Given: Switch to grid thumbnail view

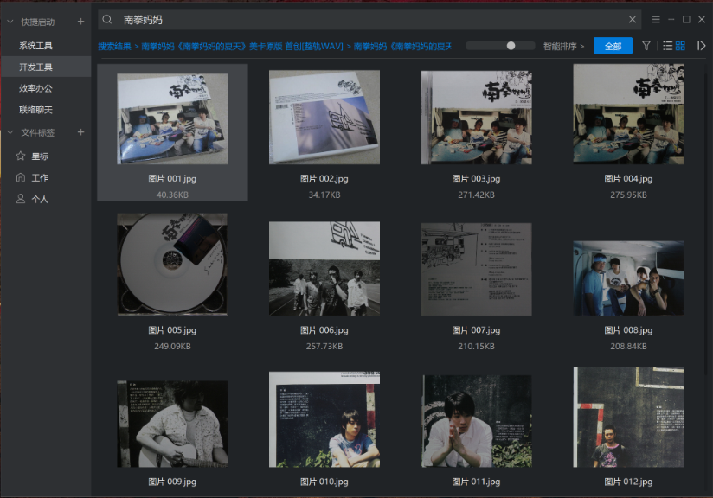Looking at the screenshot, I should pyautogui.click(x=680, y=46).
